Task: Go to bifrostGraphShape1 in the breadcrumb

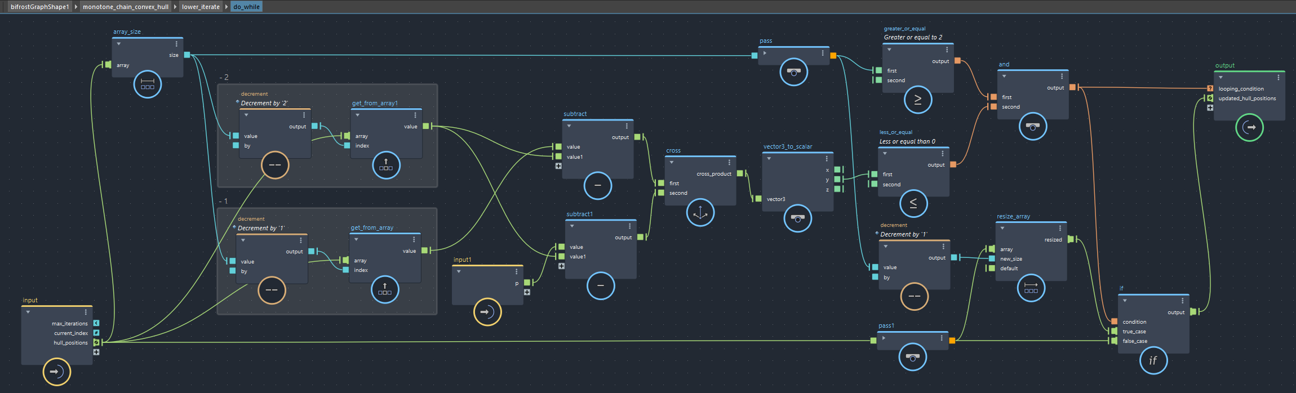Action: (39, 7)
